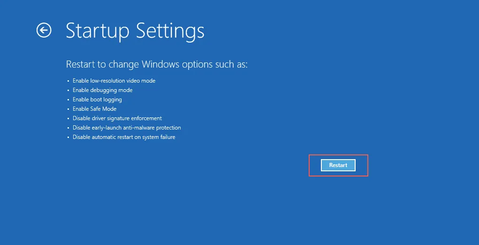The image size is (479, 245).
Task: Click 'Disable driver signature enforcement' text
Action: 117,118
